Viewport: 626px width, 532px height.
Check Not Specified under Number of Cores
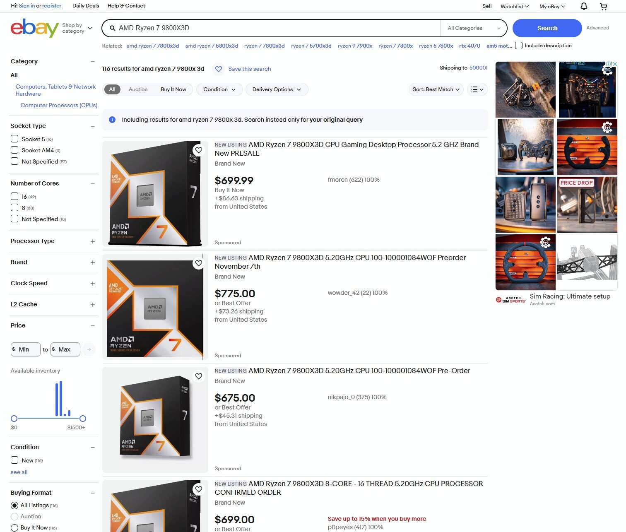[14, 219]
